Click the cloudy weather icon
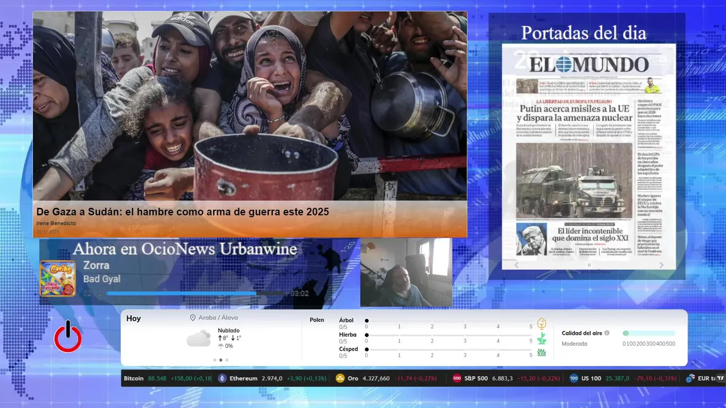The image size is (726, 408). coord(199,339)
